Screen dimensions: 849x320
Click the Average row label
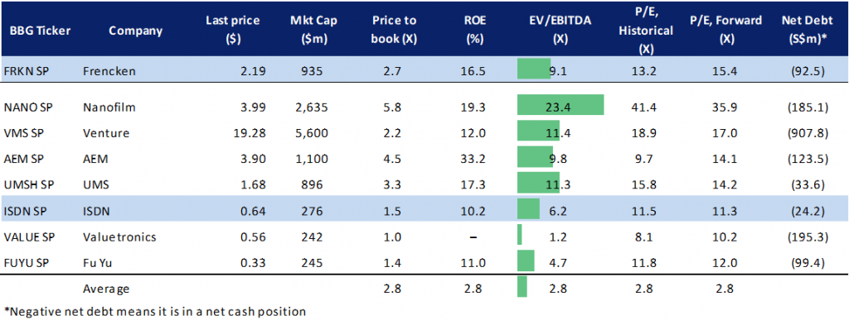pyautogui.click(x=107, y=288)
